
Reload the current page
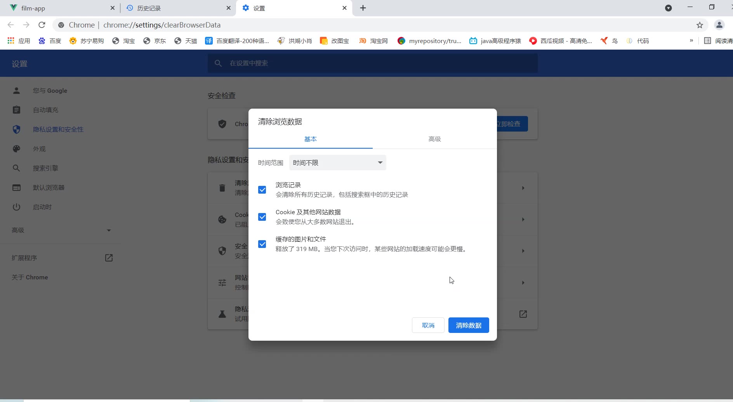(x=42, y=25)
